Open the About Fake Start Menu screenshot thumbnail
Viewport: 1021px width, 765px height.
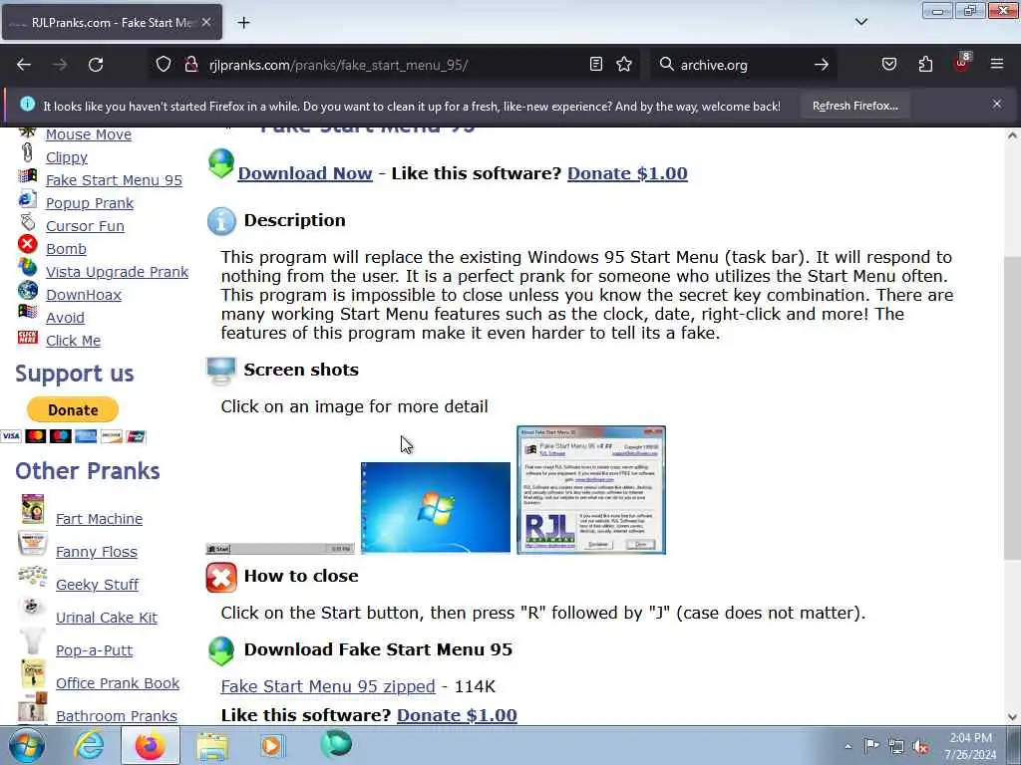[591, 490]
